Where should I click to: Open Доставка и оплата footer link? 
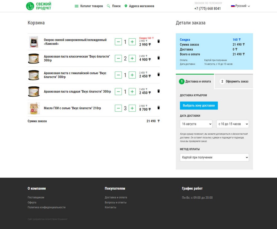pos(116,197)
